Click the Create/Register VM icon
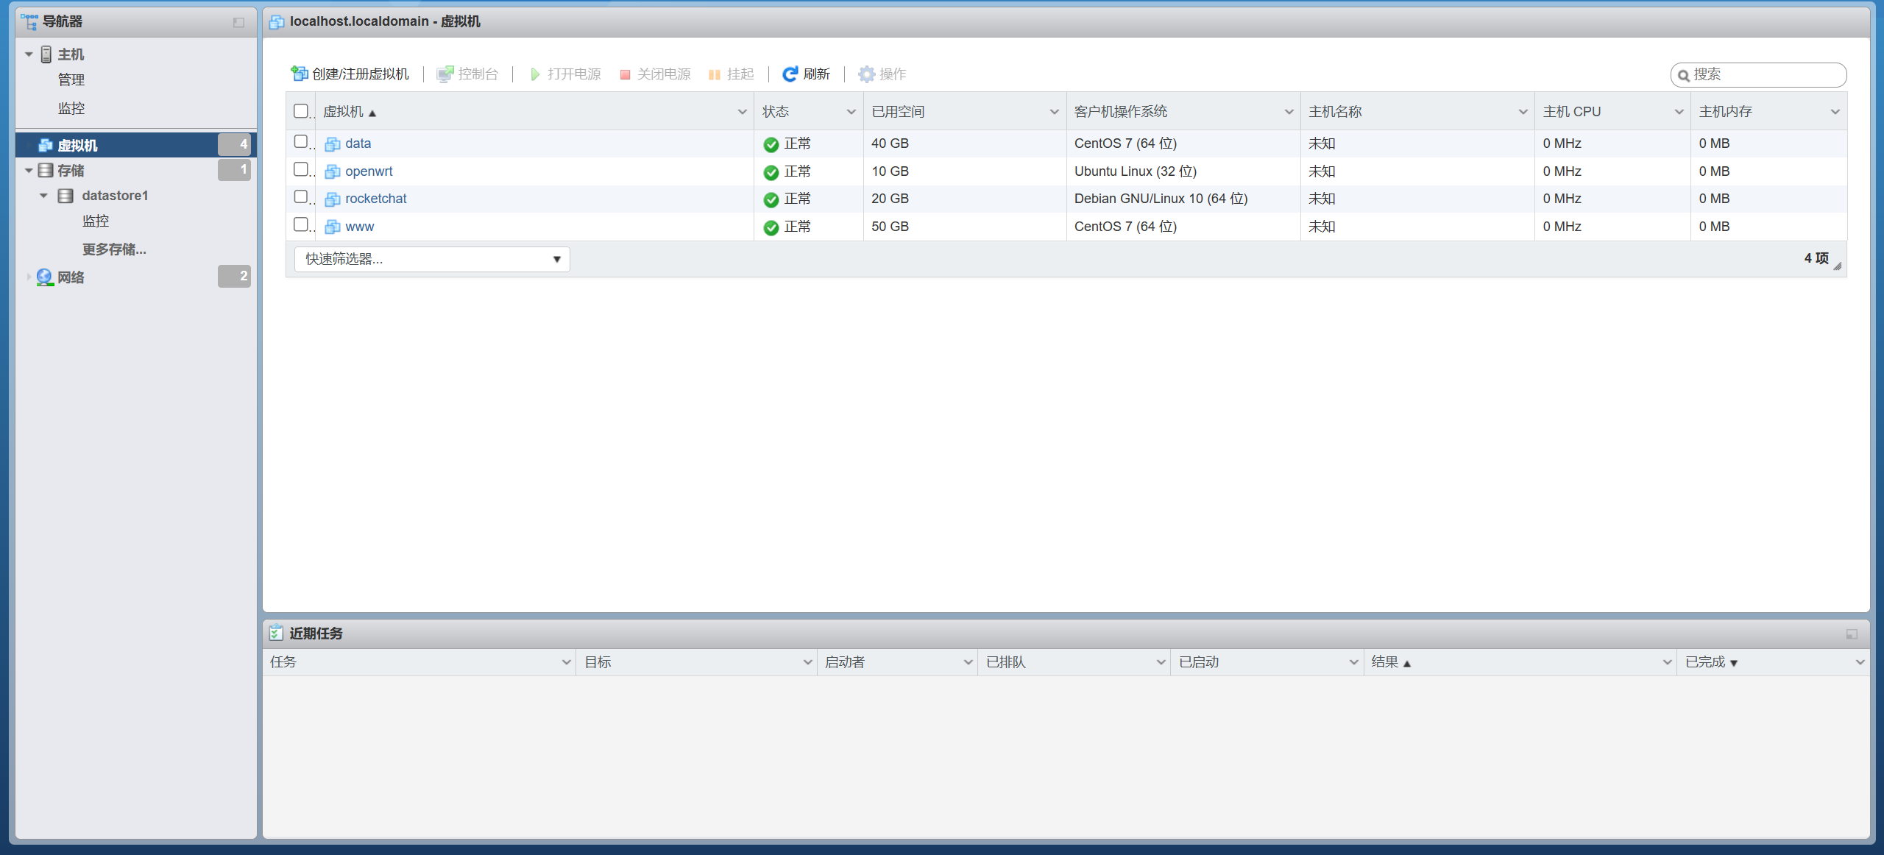1884x855 pixels. (x=300, y=74)
